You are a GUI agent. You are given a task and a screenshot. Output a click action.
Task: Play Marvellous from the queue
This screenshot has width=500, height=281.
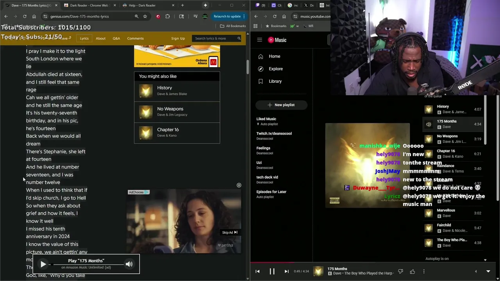click(453, 213)
